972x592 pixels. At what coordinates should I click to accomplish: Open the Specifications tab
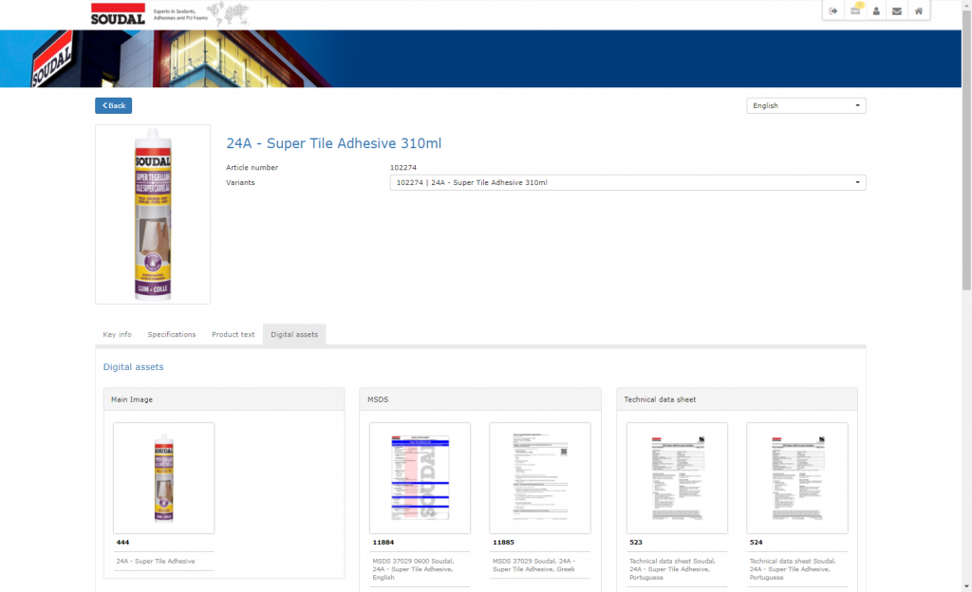pyautogui.click(x=172, y=335)
